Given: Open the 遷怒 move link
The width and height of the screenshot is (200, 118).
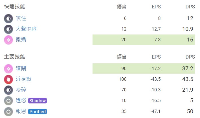Looking at the screenshot, I should pos(21,101).
